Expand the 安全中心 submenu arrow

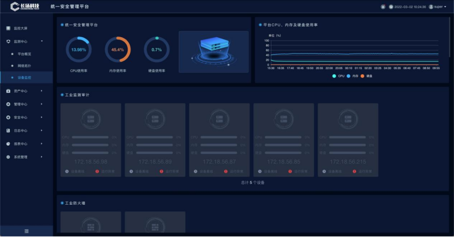point(42,117)
